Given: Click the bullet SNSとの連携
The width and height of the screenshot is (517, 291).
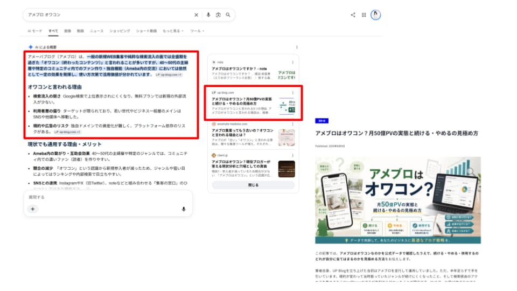Looking at the screenshot, I should pyautogui.click(x=45, y=183).
